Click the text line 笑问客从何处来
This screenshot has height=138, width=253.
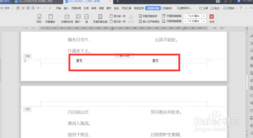[x=166, y=112]
